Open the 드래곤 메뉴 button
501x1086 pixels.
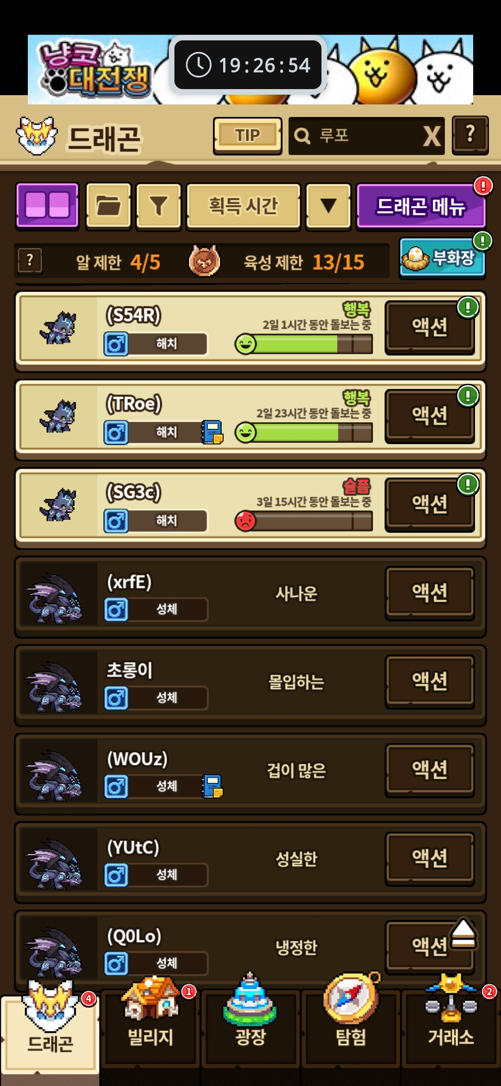pyautogui.click(x=421, y=206)
